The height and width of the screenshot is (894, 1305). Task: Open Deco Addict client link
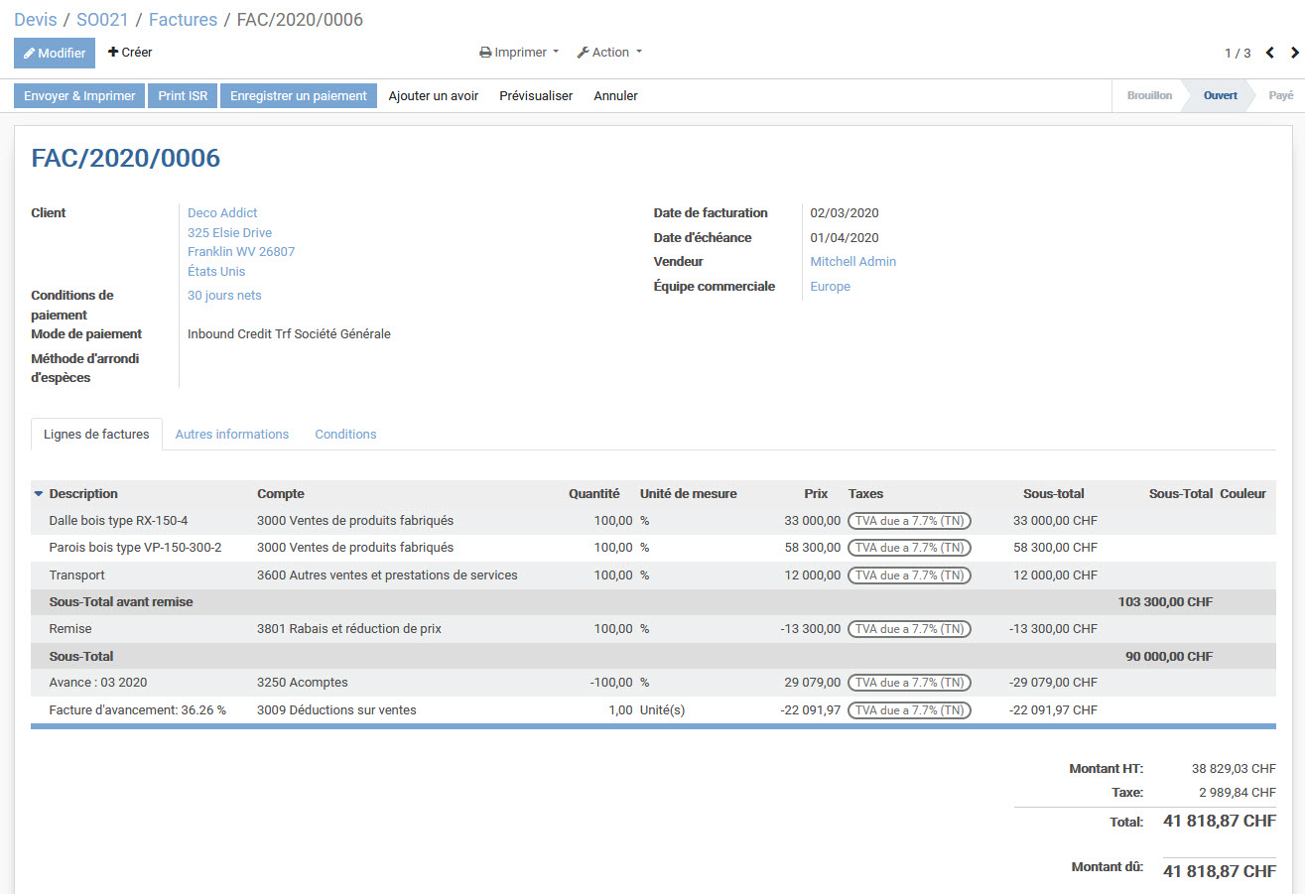222,213
